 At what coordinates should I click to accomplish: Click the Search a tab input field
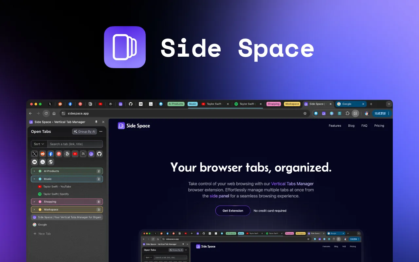click(75, 144)
